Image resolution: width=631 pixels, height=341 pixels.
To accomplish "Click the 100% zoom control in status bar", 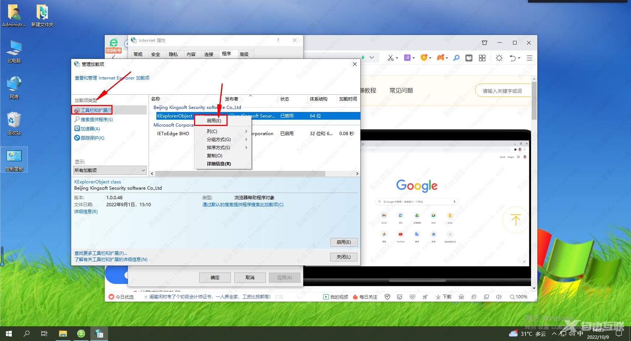I will (519, 297).
